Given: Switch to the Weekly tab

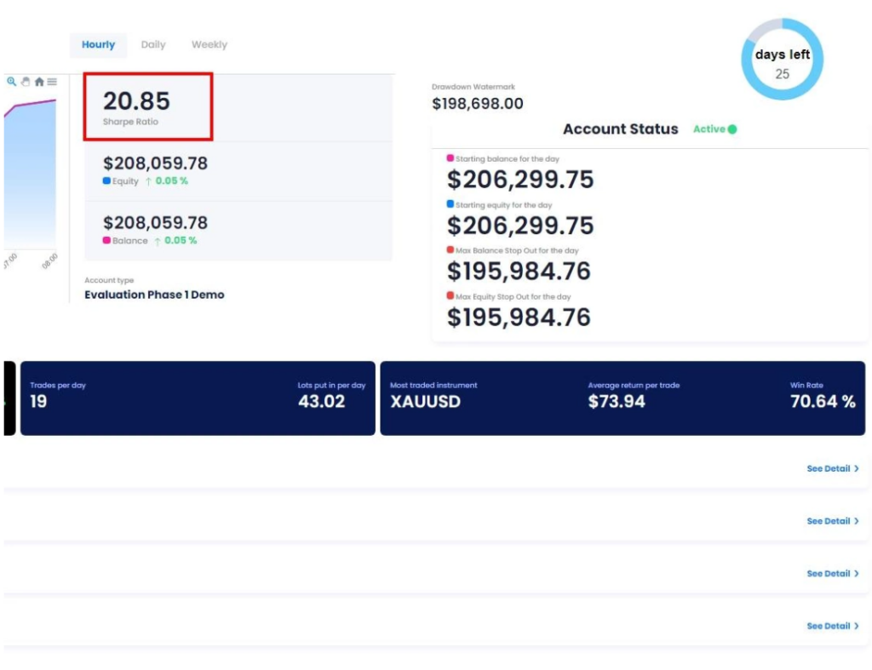Looking at the screenshot, I should coord(209,44).
